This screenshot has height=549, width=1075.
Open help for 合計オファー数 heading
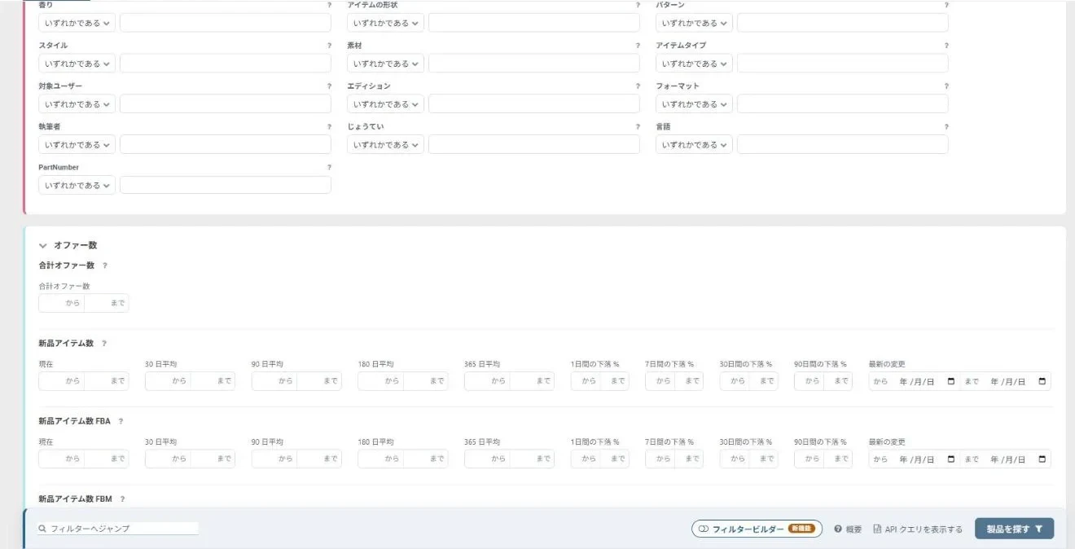(105, 266)
